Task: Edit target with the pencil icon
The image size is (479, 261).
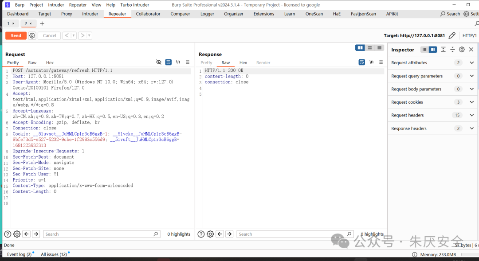Action: coord(452,36)
